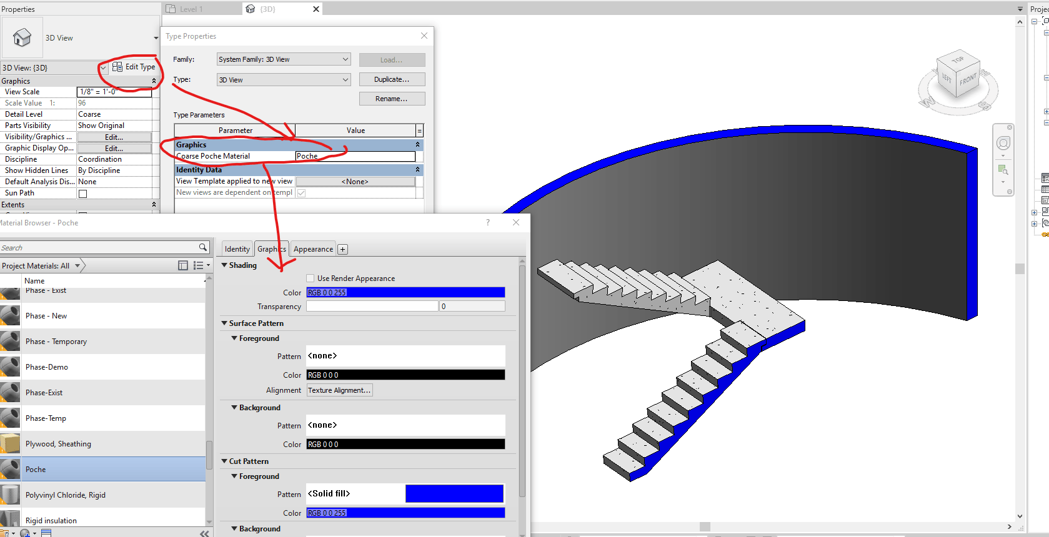The image size is (1049, 537).
Task: Click the Zoom in Region navigation icon
Action: pyautogui.click(x=1003, y=170)
